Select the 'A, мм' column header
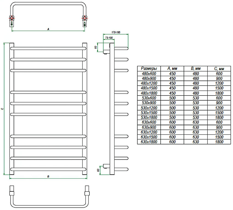Viewport: 233px width, 210px height. click(x=172, y=69)
